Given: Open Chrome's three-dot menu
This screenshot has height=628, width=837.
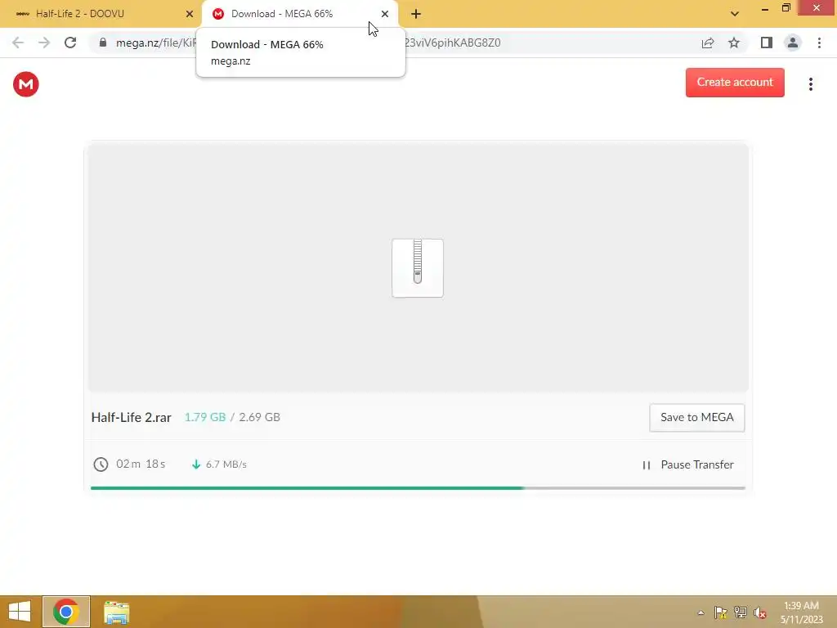Looking at the screenshot, I should [819, 43].
